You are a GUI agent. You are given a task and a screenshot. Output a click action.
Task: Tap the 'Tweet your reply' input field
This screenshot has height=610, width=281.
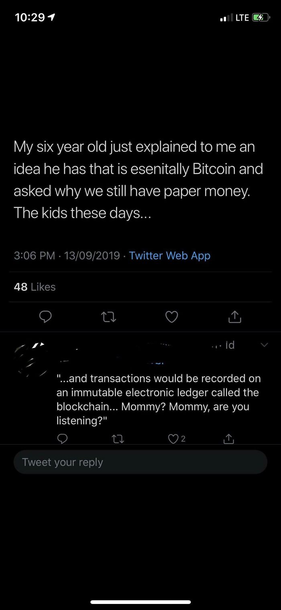[140, 462]
